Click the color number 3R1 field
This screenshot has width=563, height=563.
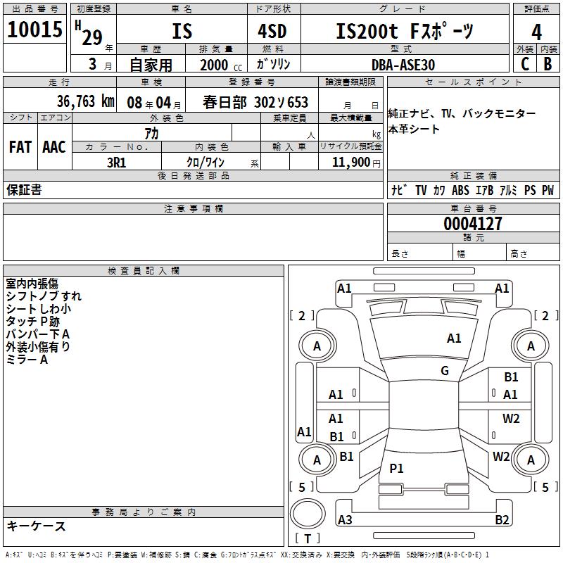pos(117,163)
